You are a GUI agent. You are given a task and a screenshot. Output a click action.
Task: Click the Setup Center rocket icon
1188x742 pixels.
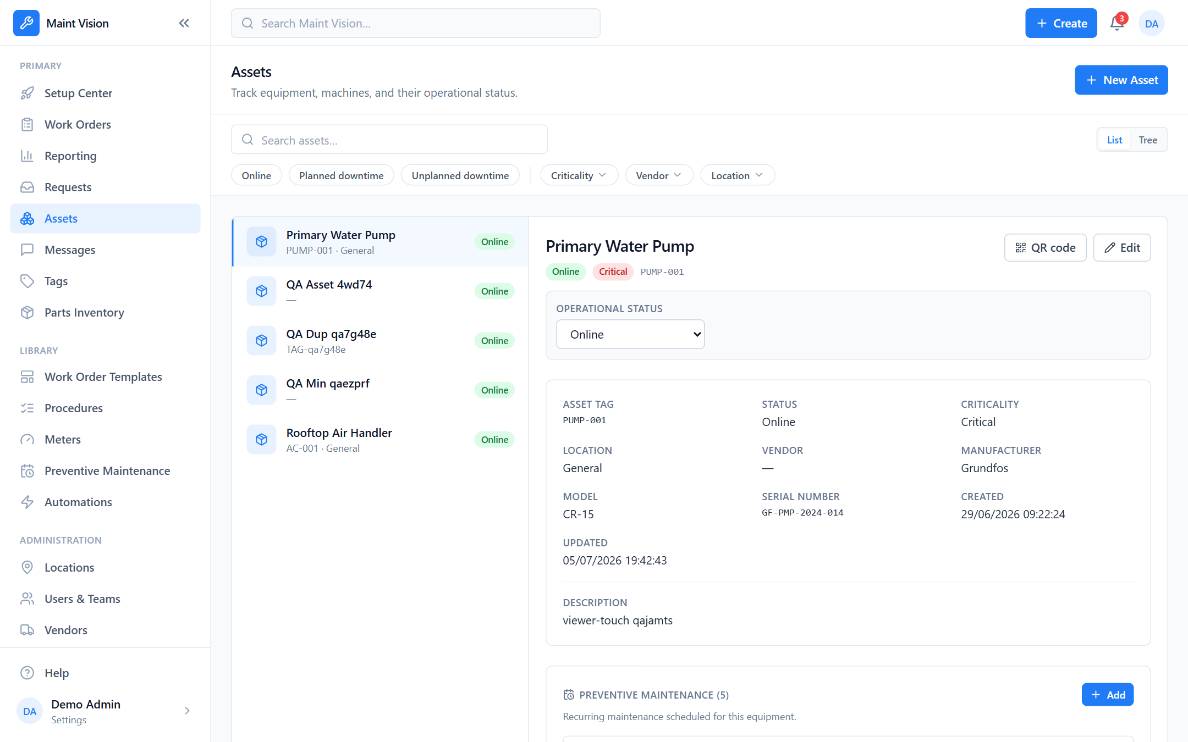click(x=28, y=93)
